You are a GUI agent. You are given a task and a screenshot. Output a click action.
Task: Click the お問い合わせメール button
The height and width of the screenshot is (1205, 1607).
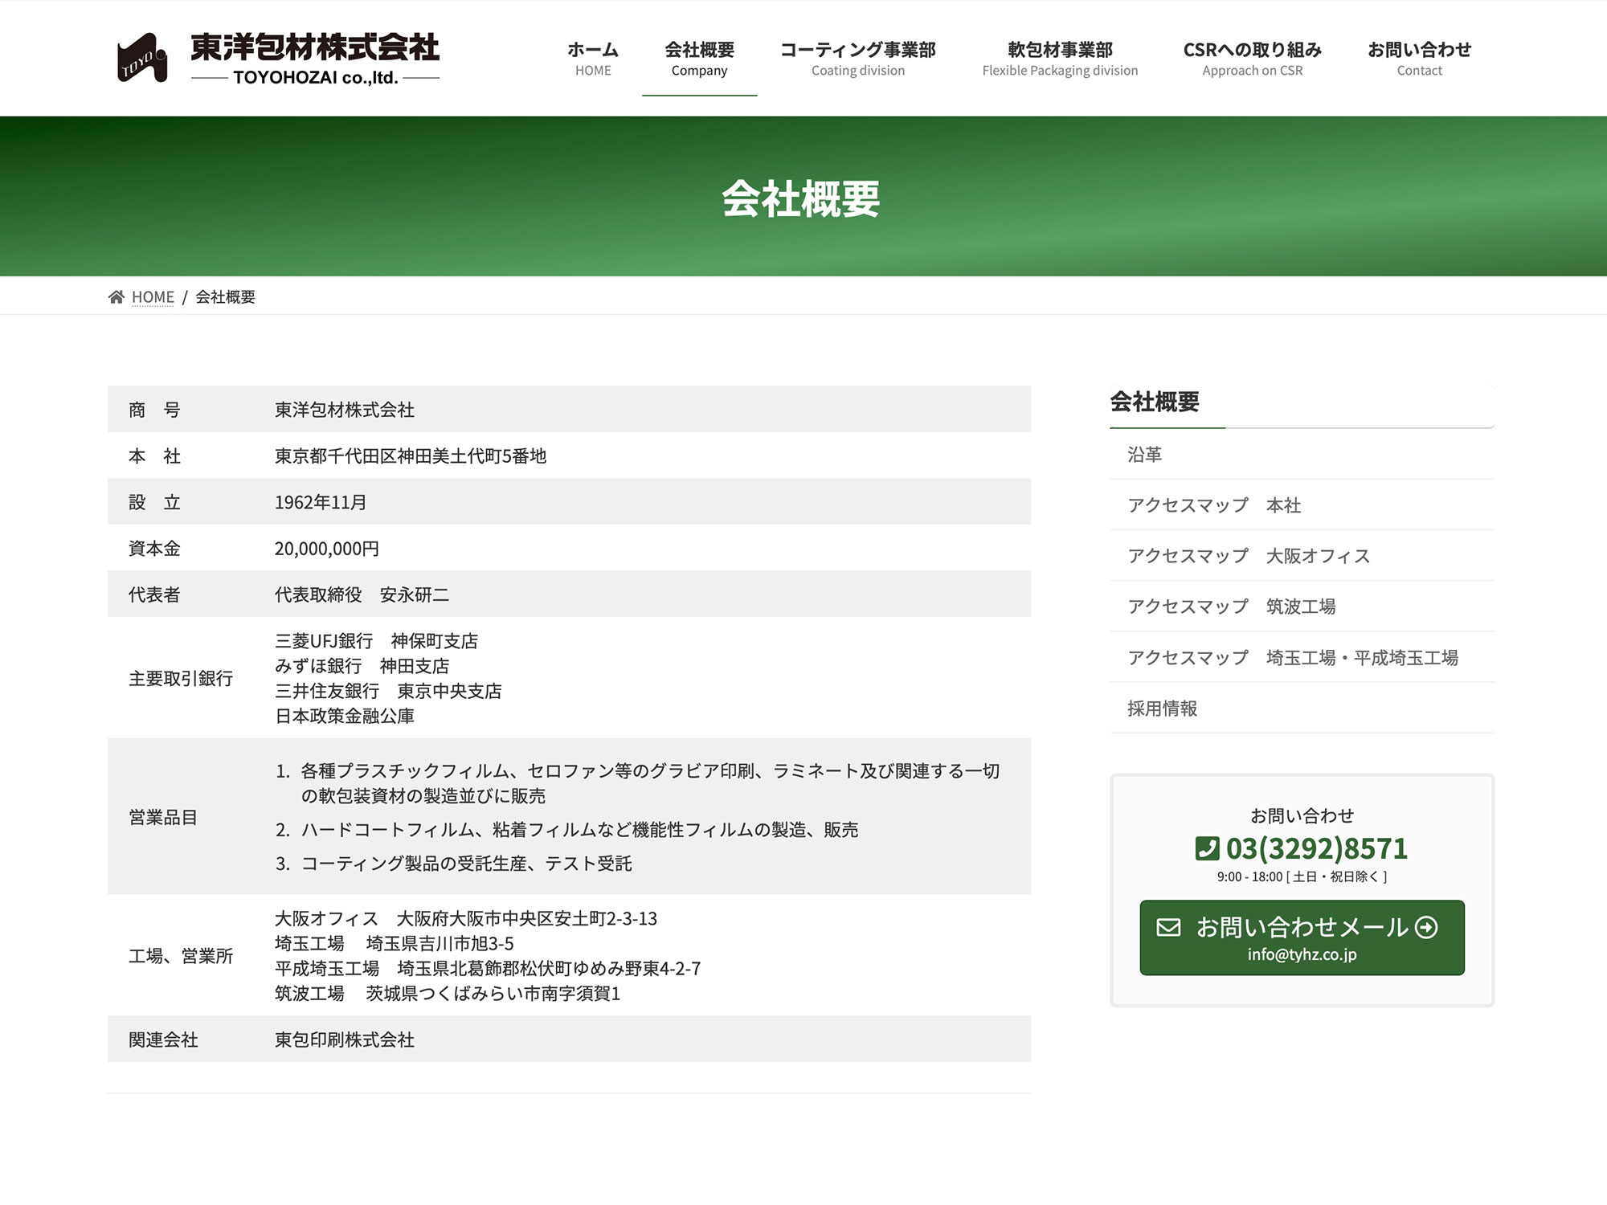(x=1302, y=936)
